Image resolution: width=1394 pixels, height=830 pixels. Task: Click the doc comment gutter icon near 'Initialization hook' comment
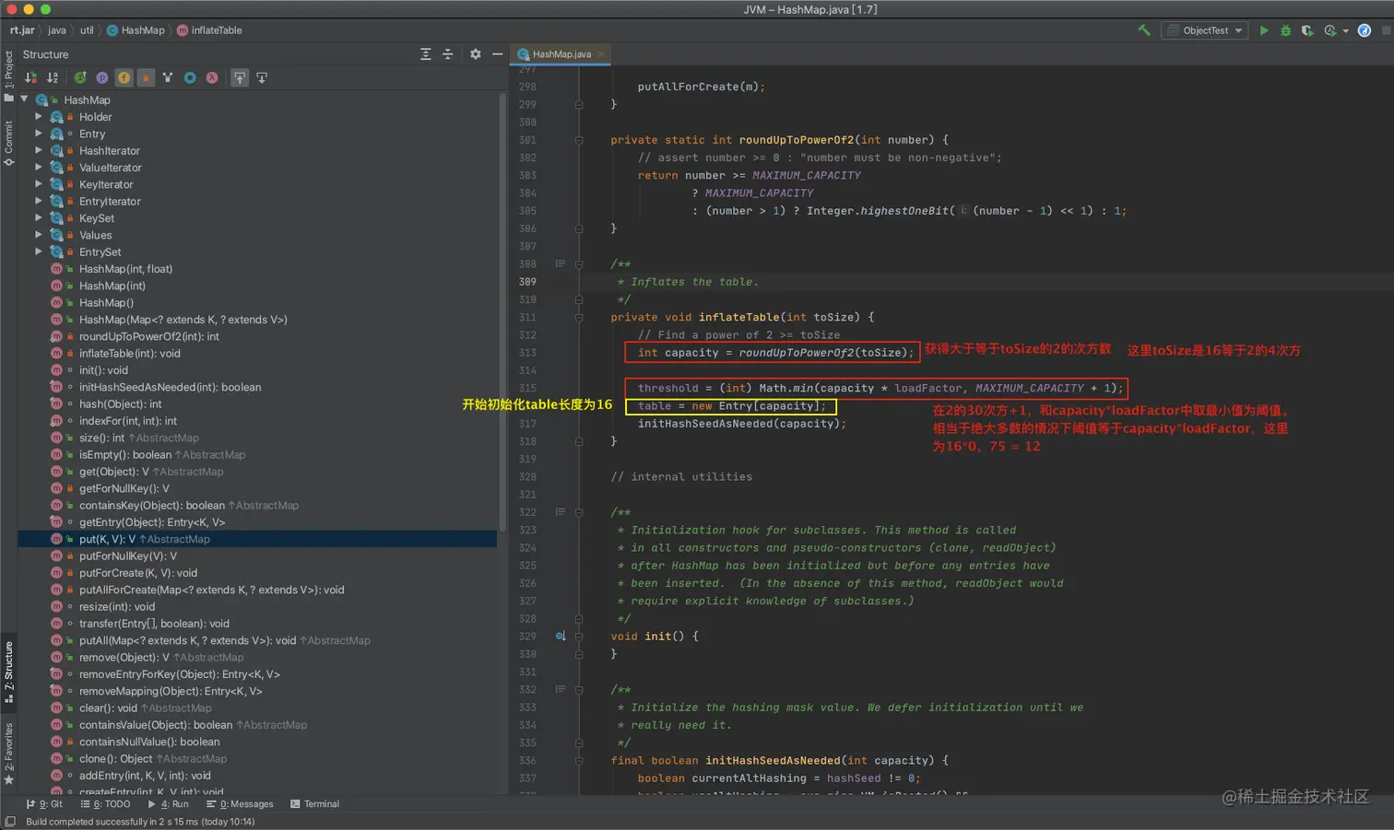(560, 512)
